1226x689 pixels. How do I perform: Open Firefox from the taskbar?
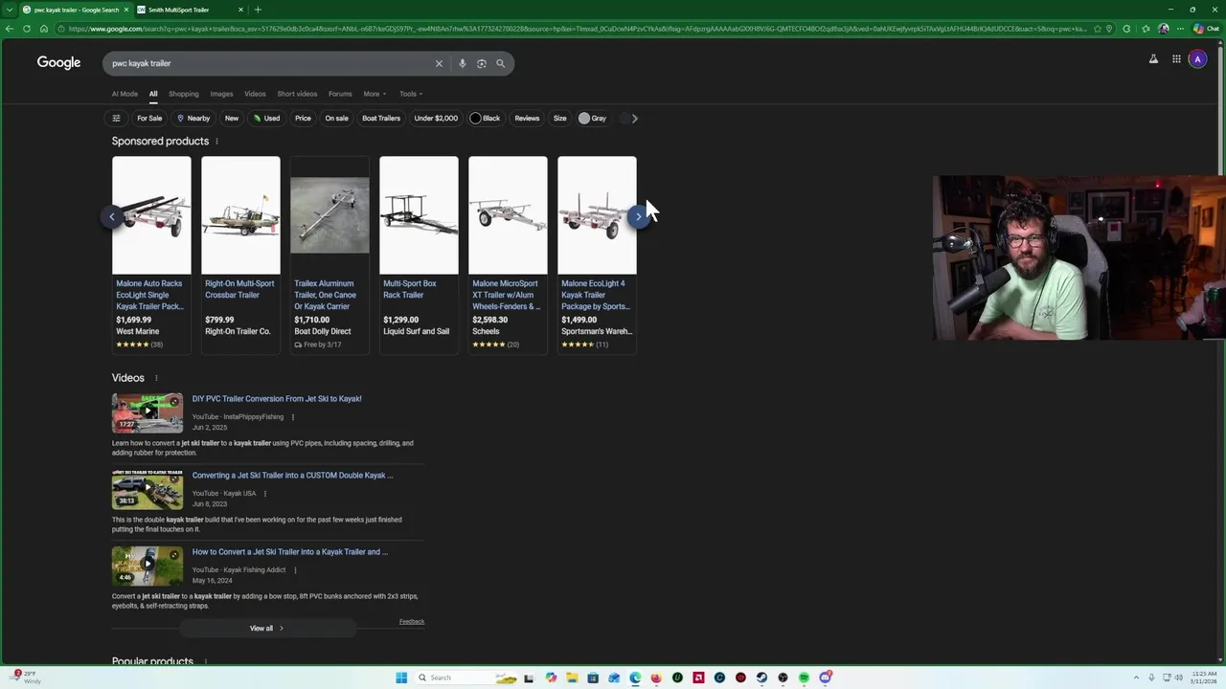[656, 678]
